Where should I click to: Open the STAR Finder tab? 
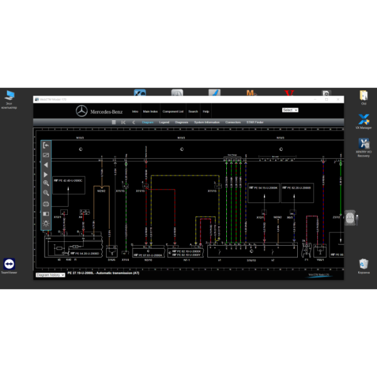(255, 123)
